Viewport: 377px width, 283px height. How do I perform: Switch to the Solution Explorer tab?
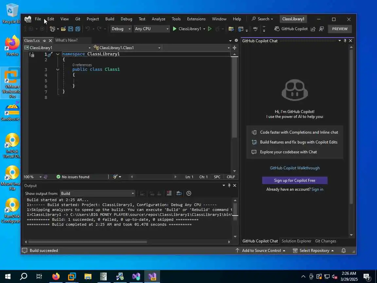click(296, 241)
